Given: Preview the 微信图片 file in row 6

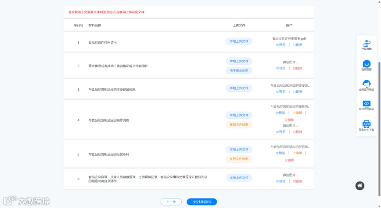Looking at the screenshot, I should coord(281,181).
